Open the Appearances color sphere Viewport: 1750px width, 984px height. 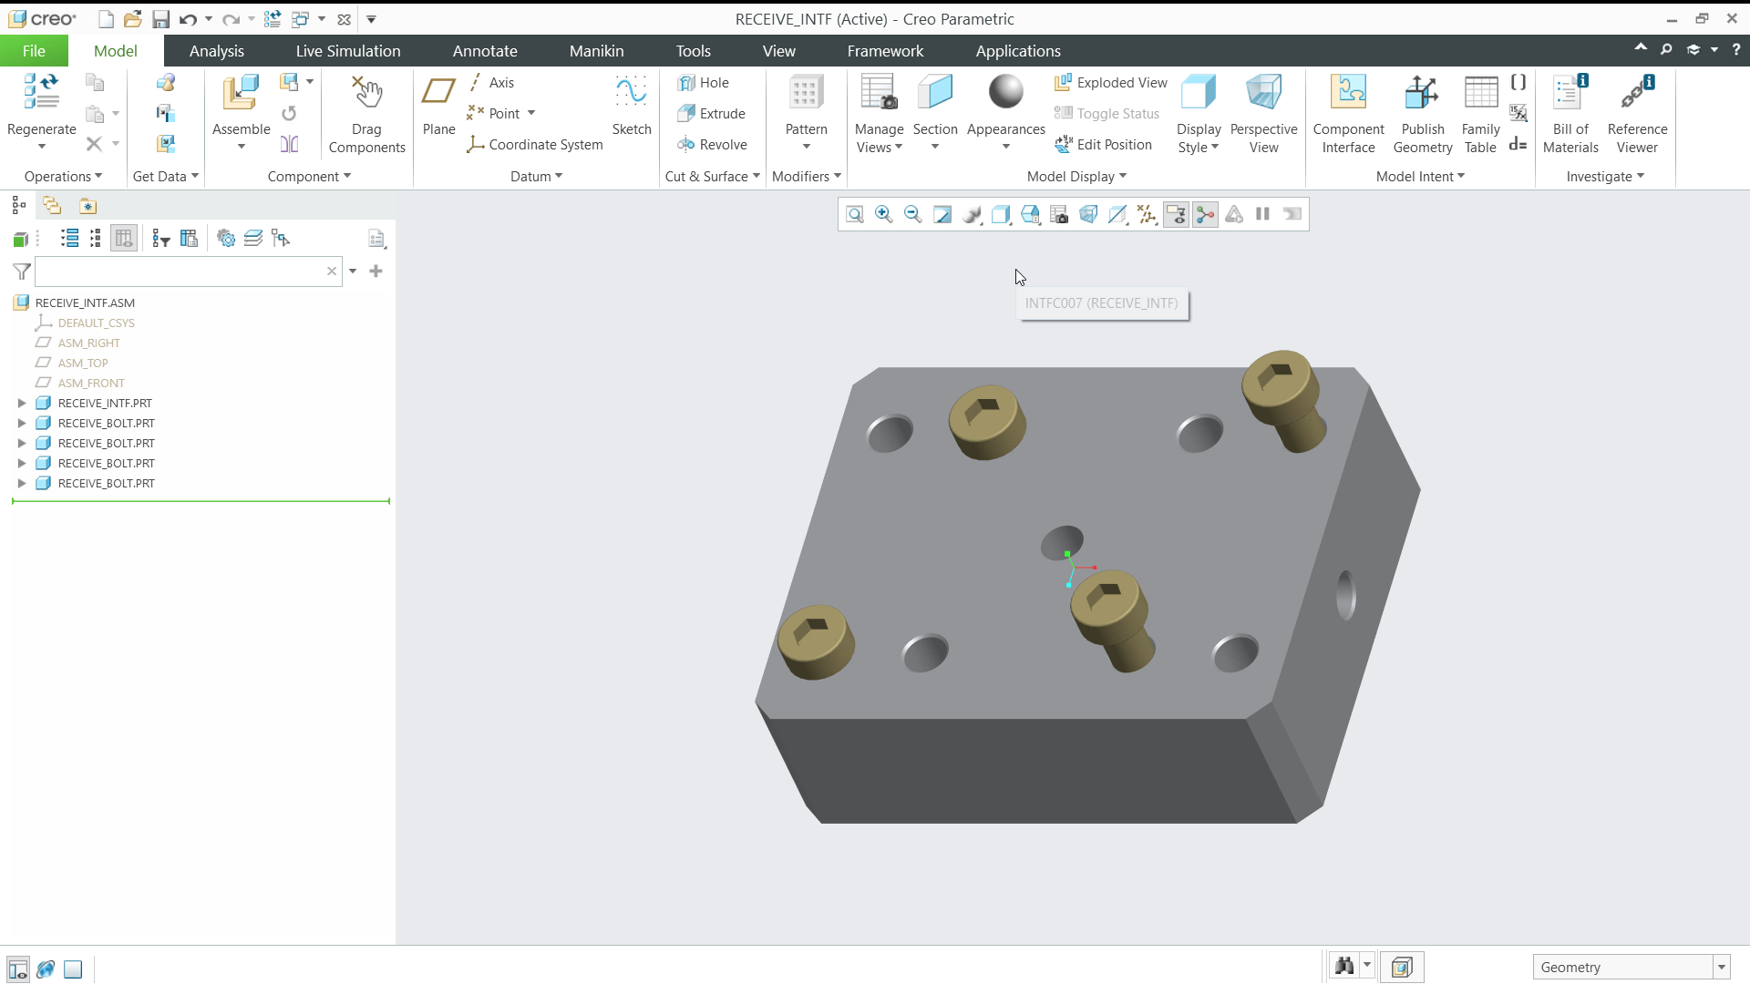1005,92
